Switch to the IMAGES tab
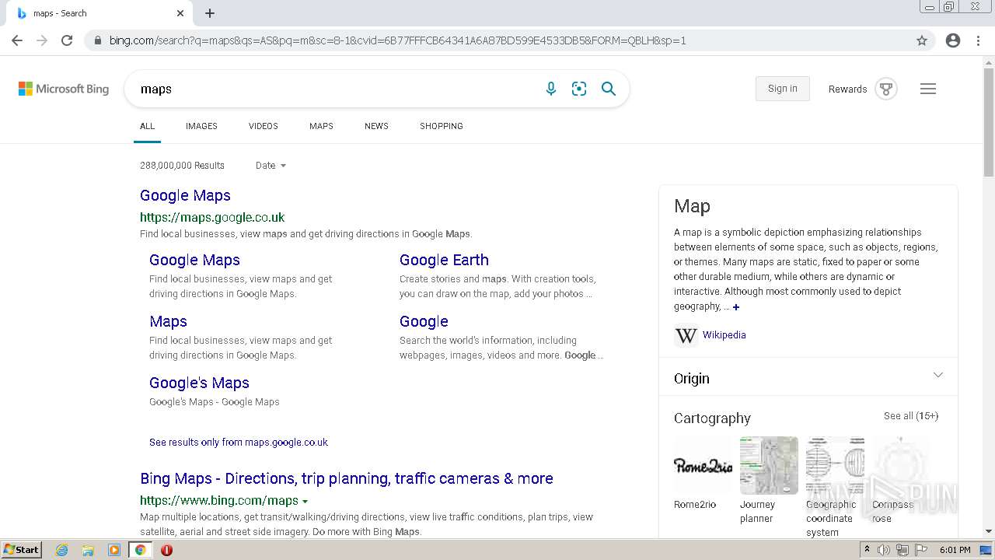995x560 pixels. [201, 126]
